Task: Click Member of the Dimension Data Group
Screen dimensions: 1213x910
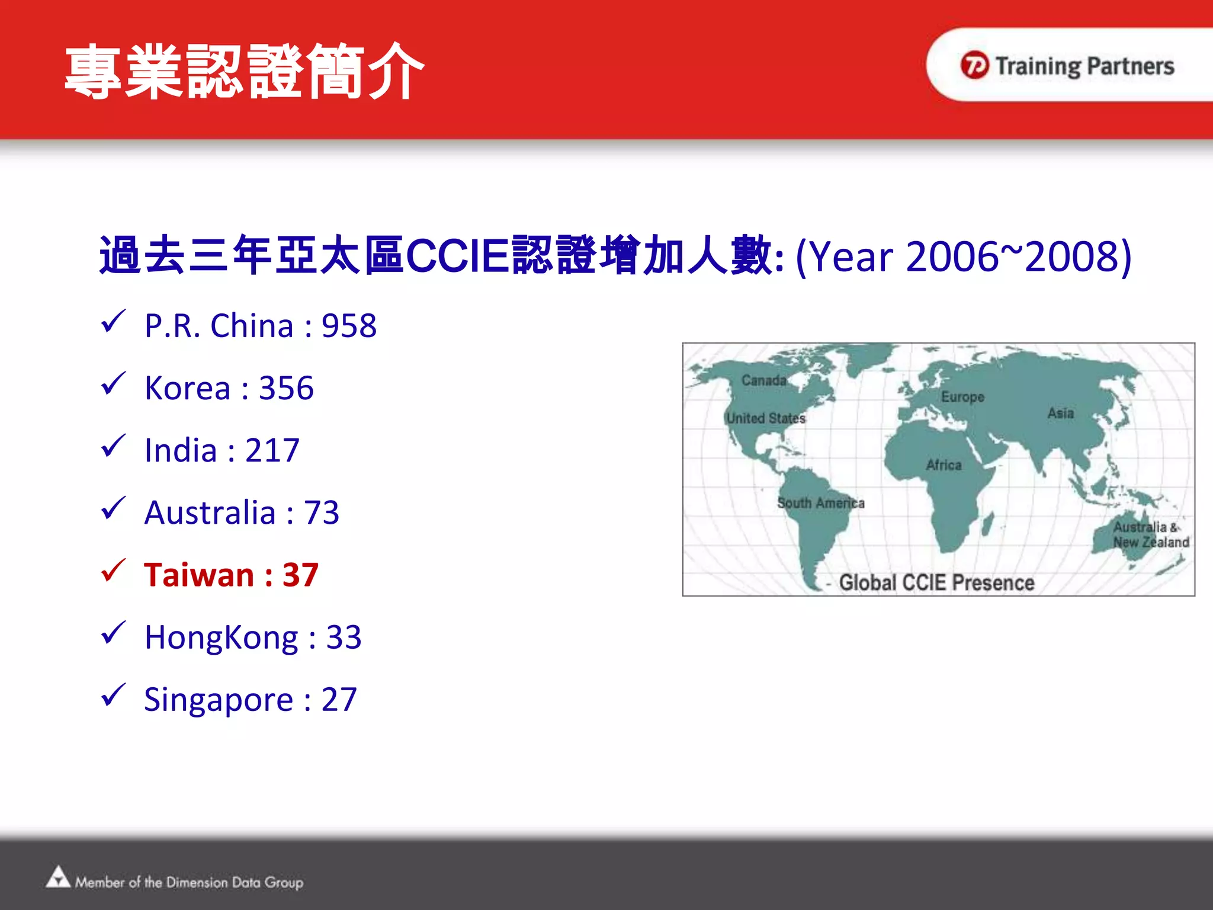Action: pos(189,882)
